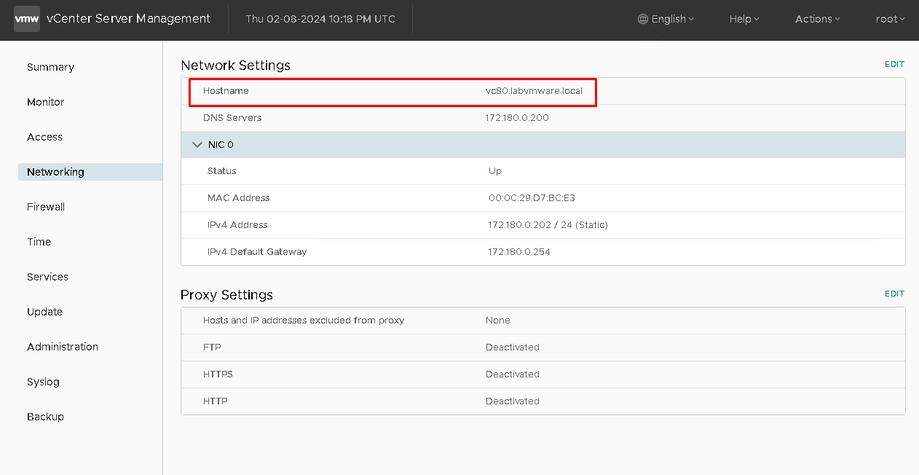This screenshot has height=475, width=919.
Task: Click the IPv4 Address label
Action: (237, 225)
